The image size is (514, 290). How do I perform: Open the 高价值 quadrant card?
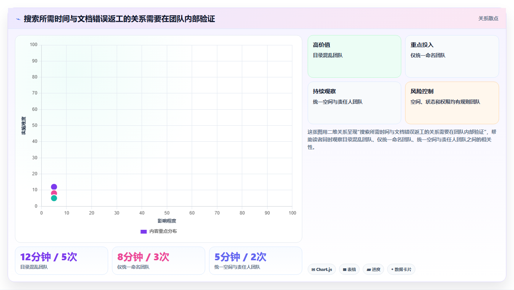pyautogui.click(x=354, y=56)
